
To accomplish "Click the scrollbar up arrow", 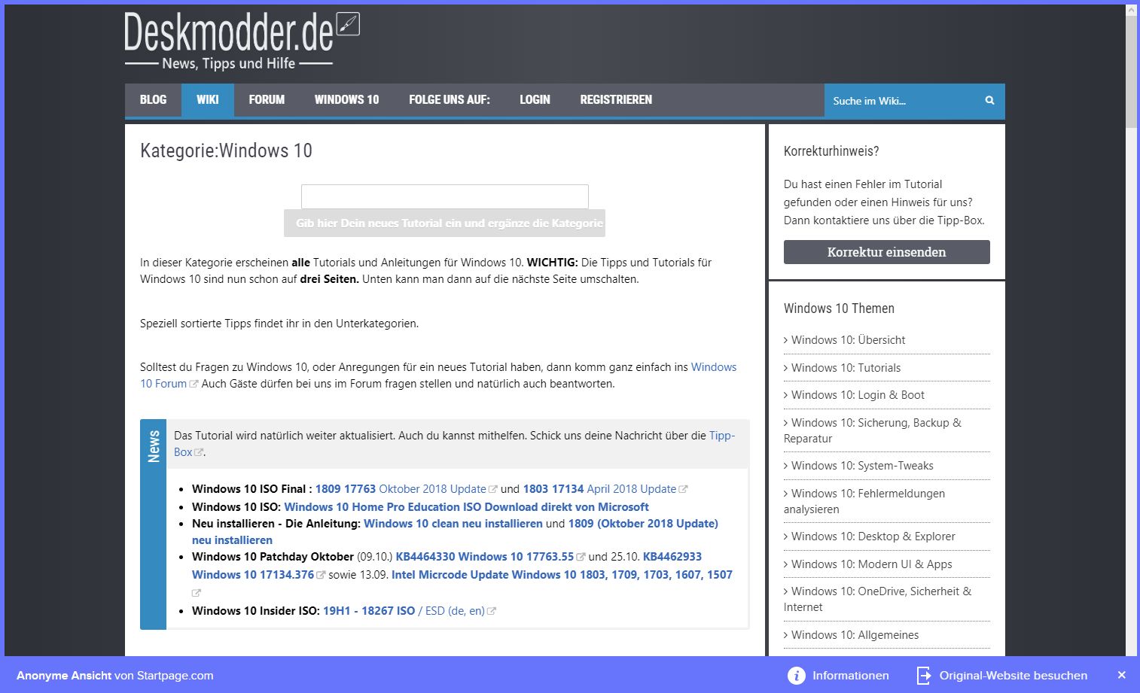I will (x=1131, y=10).
